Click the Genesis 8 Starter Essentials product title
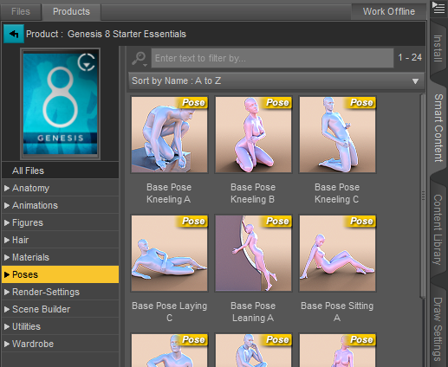 pos(127,34)
